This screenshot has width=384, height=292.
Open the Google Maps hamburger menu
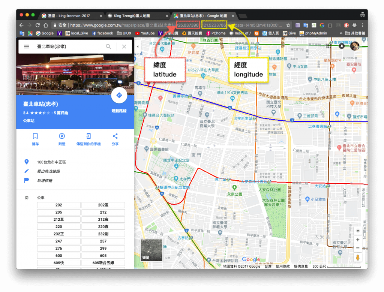[x=27, y=46]
